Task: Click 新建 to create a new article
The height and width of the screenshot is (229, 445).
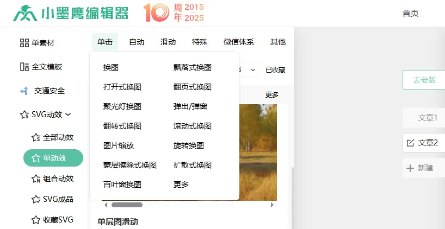Action: click(x=425, y=168)
